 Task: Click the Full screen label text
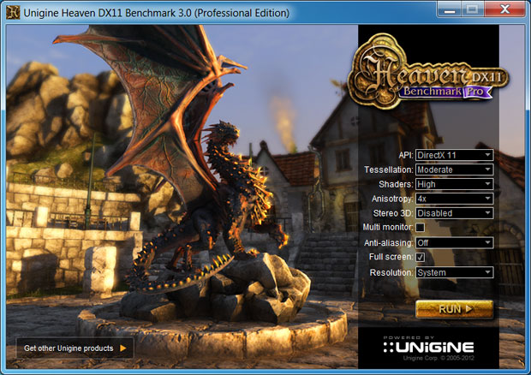click(x=391, y=257)
